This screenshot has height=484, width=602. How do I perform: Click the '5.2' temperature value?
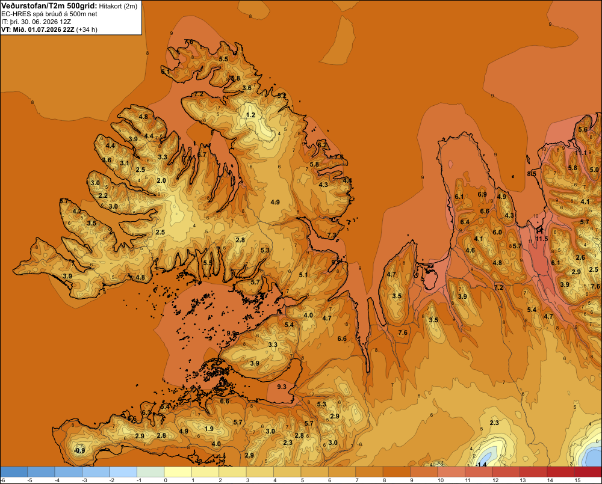click(282, 96)
